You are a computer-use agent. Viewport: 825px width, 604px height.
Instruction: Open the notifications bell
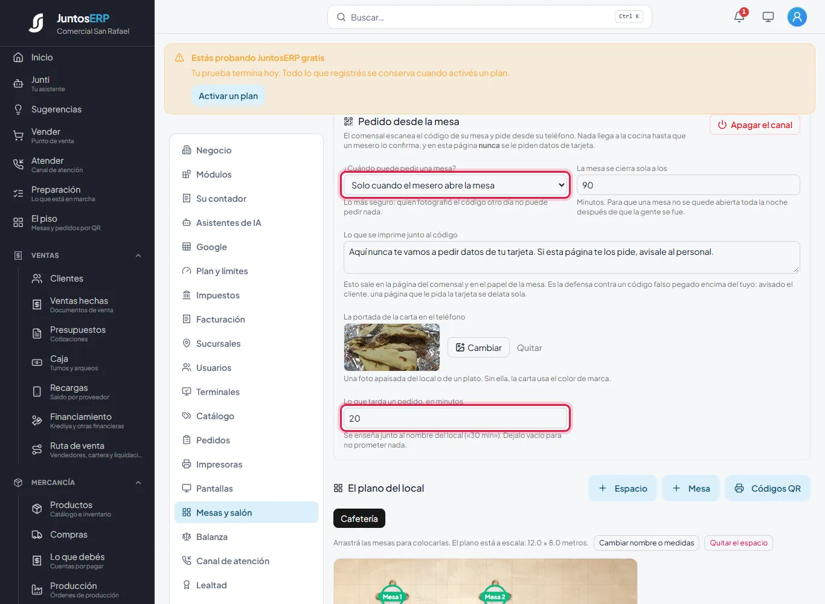[x=739, y=17]
